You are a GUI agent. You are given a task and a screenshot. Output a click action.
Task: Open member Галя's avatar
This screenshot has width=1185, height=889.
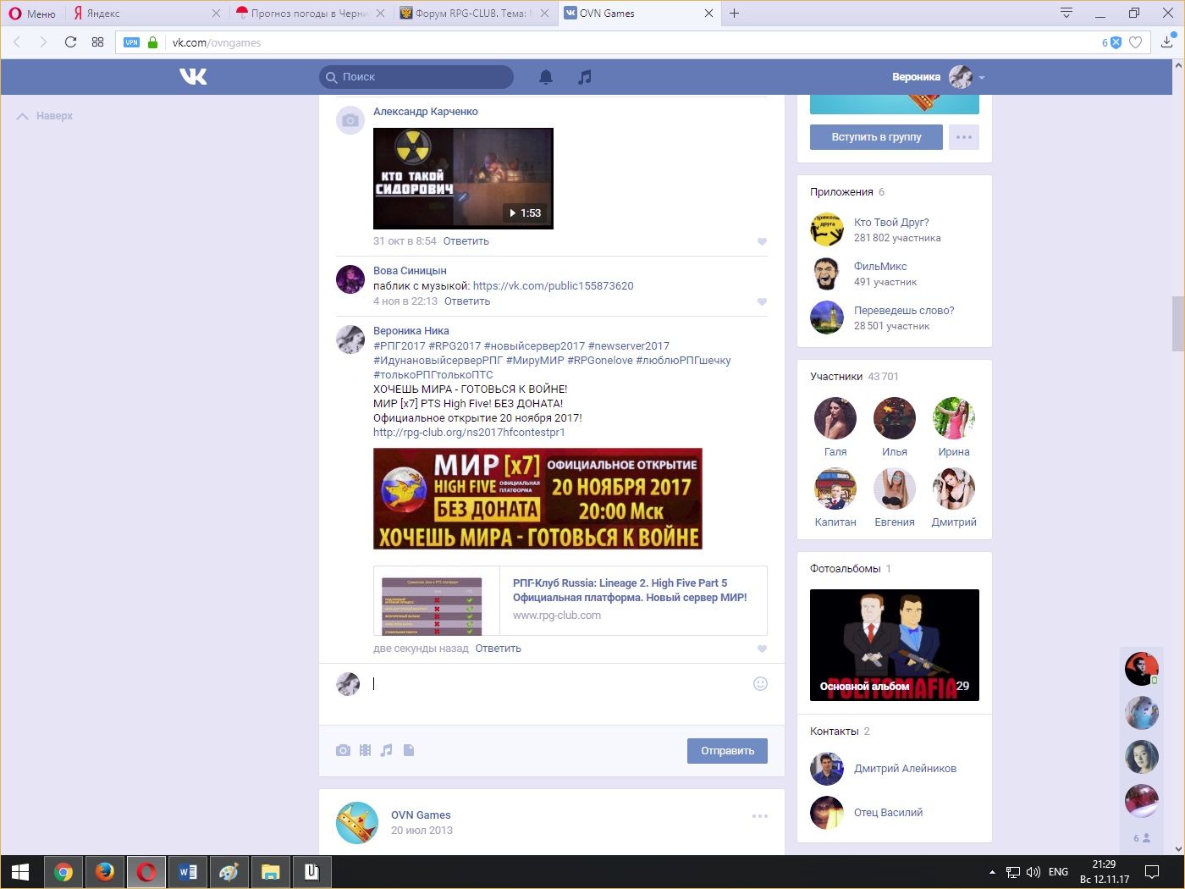(x=835, y=418)
